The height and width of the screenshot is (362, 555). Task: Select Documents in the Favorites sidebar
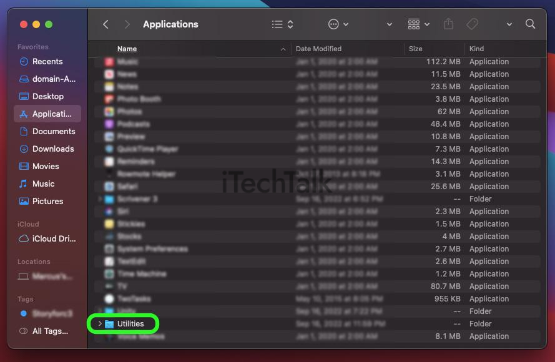click(52, 131)
